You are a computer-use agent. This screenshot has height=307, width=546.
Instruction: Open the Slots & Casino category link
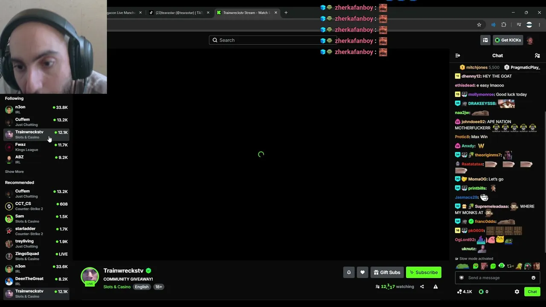click(x=117, y=287)
